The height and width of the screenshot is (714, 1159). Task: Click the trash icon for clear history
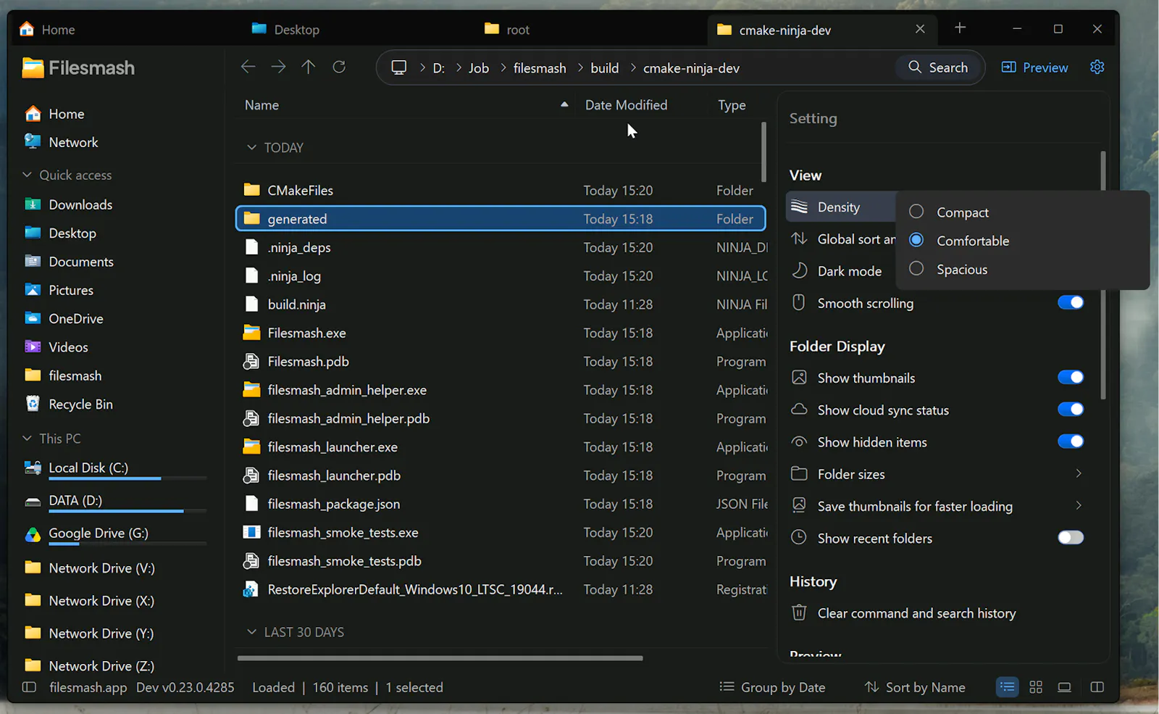click(x=799, y=613)
